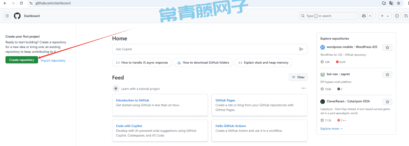Screen dimensions: 409x146
Task: Reload the page with the refresh icon
Action: [21, 3]
